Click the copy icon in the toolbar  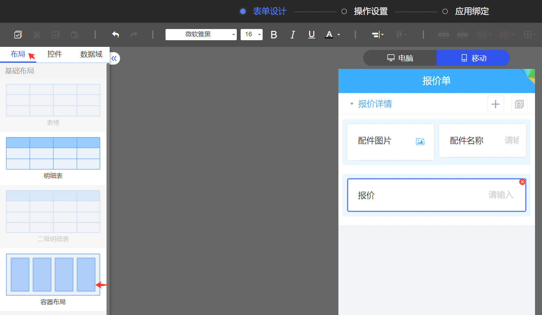coord(56,34)
